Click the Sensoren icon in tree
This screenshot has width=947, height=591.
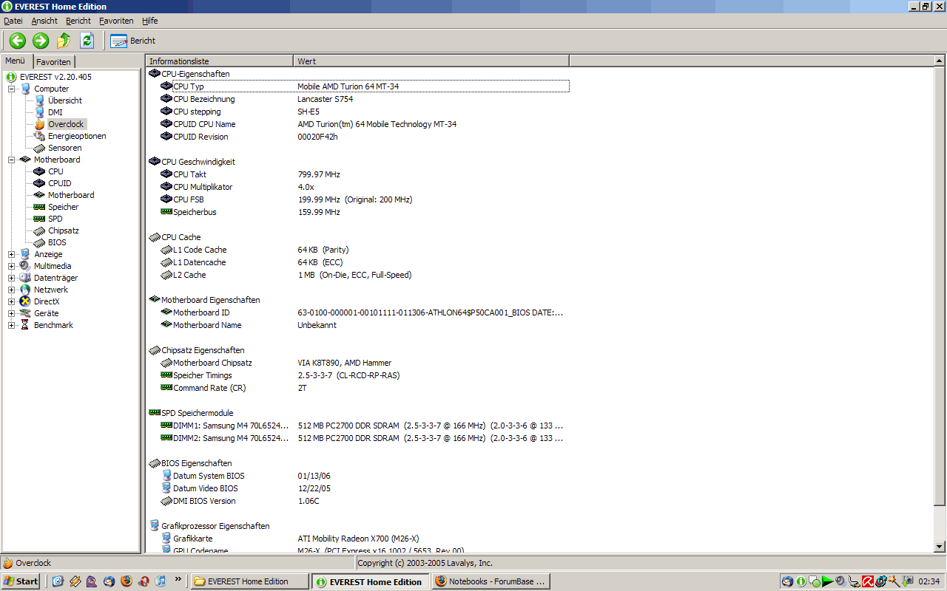(40, 148)
